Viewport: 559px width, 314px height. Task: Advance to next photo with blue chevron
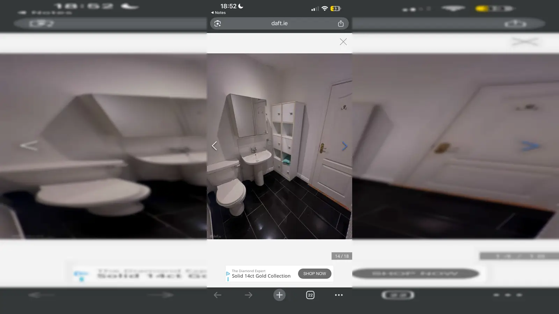click(344, 146)
